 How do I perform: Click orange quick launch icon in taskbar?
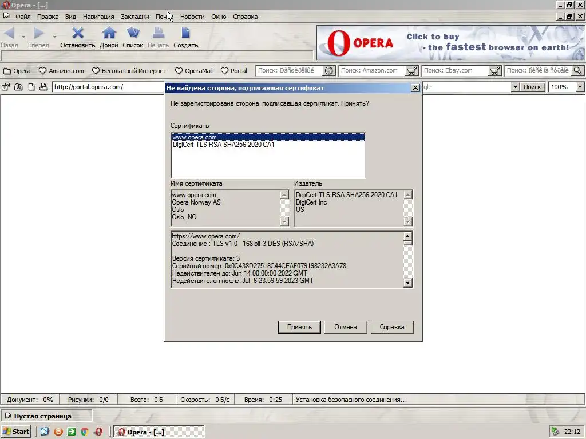[x=58, y=432]
